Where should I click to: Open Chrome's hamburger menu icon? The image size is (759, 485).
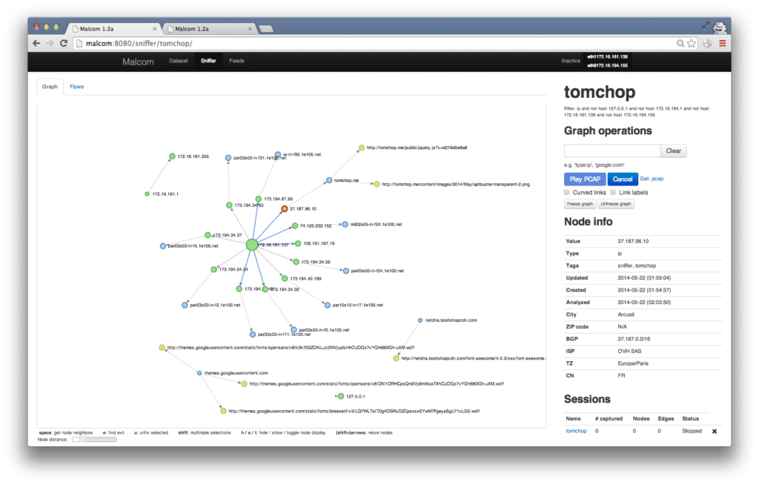click(723, 43)
